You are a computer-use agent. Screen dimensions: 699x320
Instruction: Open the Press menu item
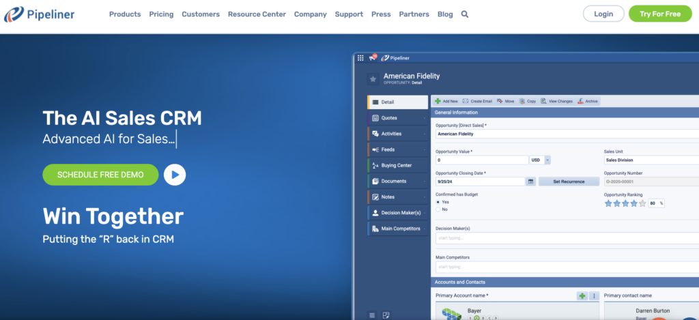tap(381, 14)
